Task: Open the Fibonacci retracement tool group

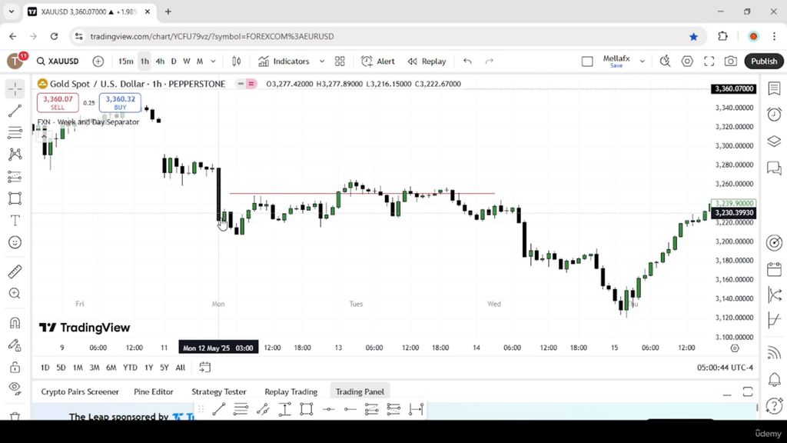Action: (x=15, y=132)
